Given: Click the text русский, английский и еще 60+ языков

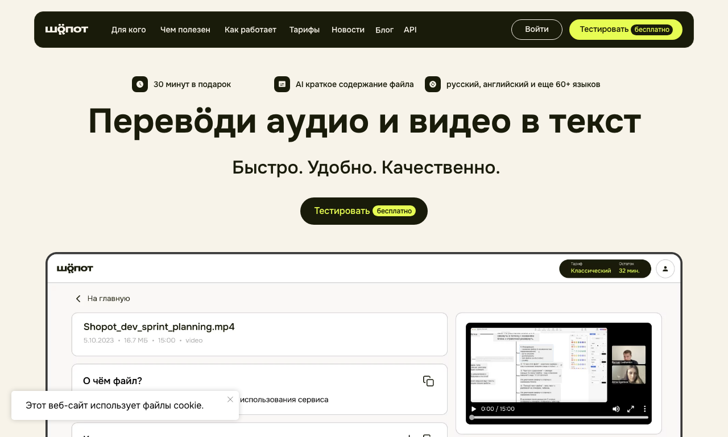Looking at the screenshot, I should pyautogui.click(x=523, y=84).
